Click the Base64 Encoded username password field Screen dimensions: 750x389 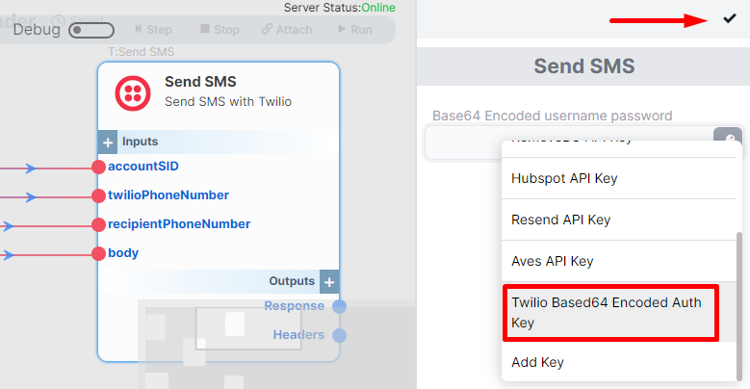pyautogui.click(x=568, y=143)
